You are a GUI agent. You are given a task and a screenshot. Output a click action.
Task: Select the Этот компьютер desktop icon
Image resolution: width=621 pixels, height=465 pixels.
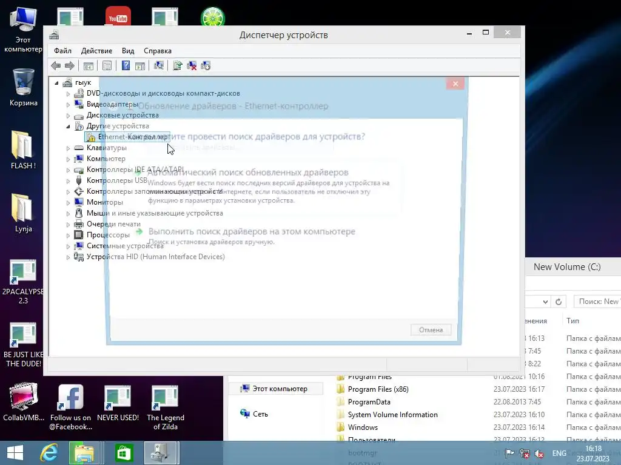[23, 30]
